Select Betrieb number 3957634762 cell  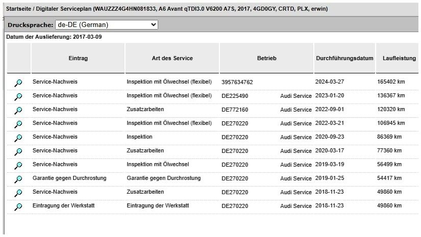pyautogui.click(x=237, y=82)
